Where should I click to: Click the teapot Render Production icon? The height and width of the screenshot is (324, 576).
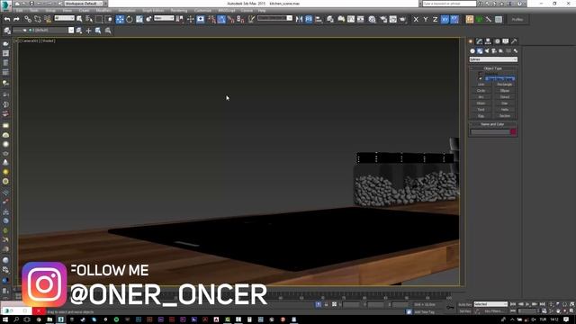(402, 19)
